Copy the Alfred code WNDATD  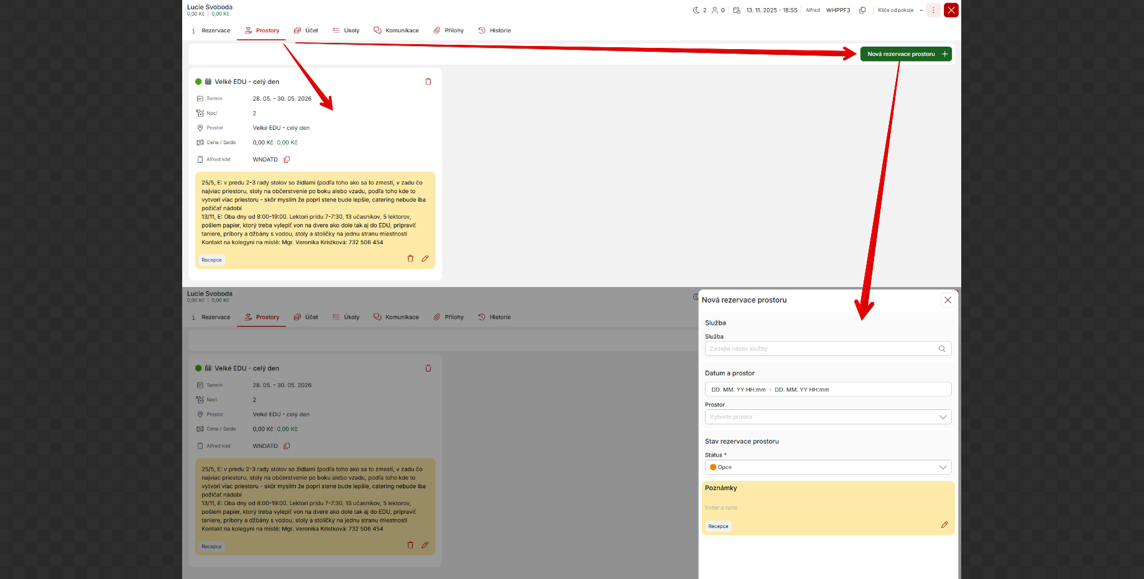point(287,160)
